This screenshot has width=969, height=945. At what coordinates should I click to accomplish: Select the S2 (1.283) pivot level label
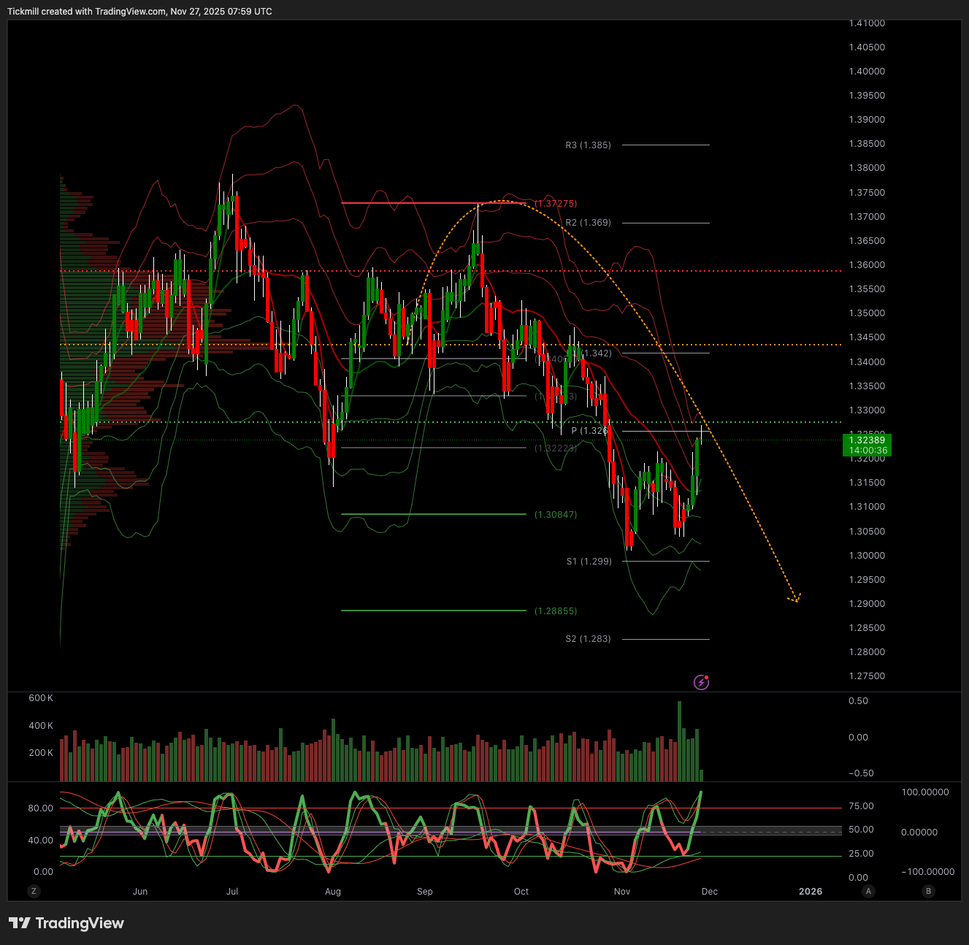click(588, 639)
